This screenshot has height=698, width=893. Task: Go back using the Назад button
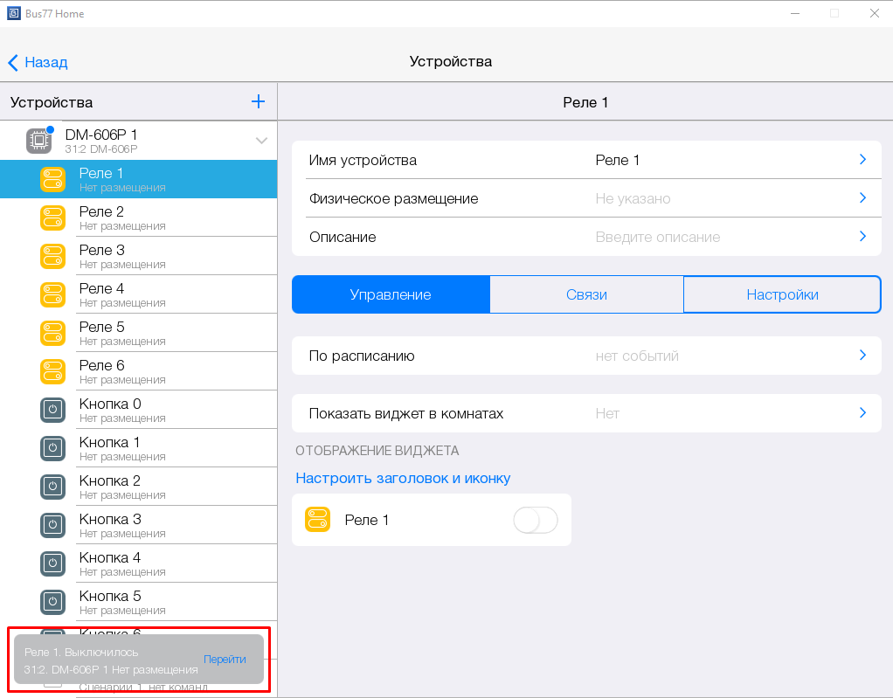pos(38,62)
